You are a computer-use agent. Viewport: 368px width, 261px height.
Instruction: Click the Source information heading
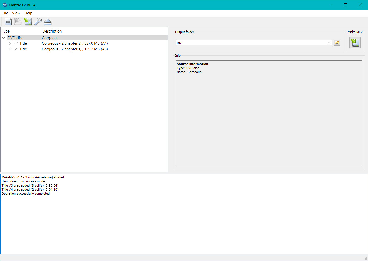pyautogui.click(x=192, y=64)
